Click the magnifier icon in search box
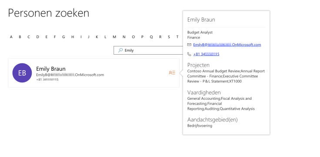The image size is (320, 157). coord(120,50)
